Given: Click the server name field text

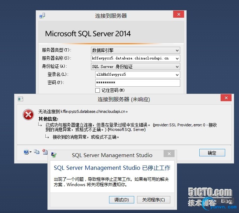Looking at the screenshot, I should [x=130, y=58].
